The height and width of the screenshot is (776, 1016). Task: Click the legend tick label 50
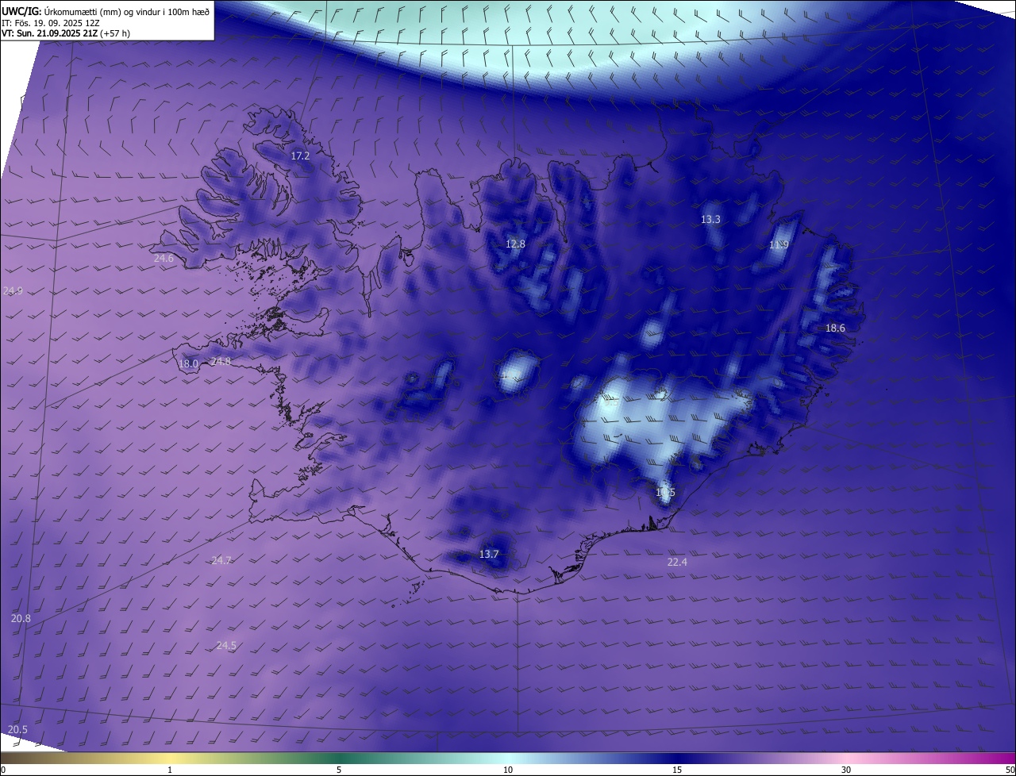click(x=1010, y=770)
